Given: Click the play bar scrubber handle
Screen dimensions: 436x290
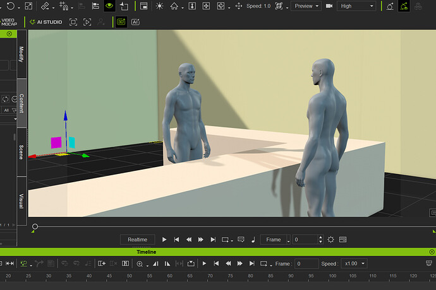Looking at the screenshot, I should [x=35, y=226].
